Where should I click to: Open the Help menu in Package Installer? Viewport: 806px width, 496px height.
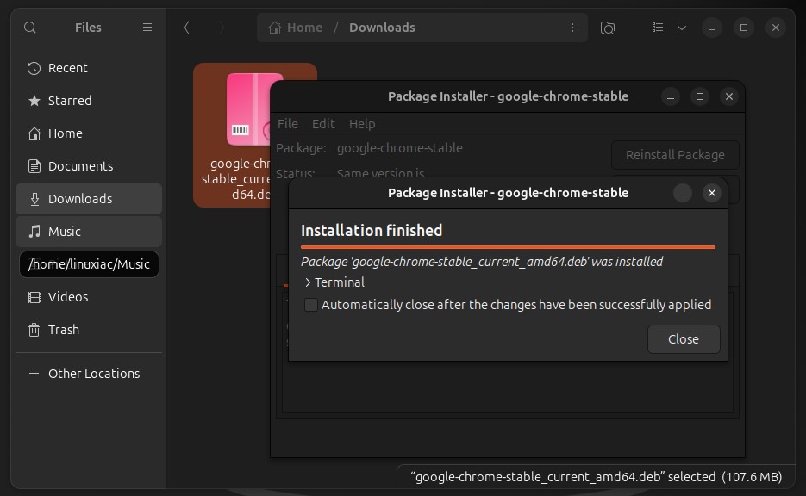pos(362,124)
